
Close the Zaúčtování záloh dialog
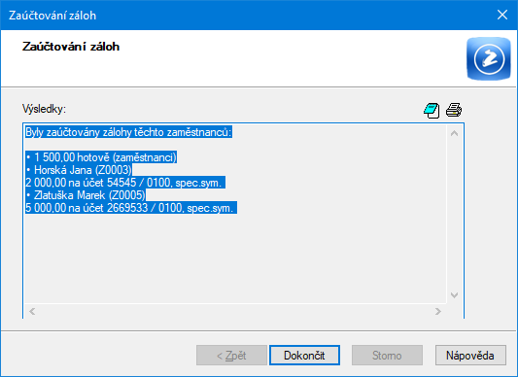point(502,15)
